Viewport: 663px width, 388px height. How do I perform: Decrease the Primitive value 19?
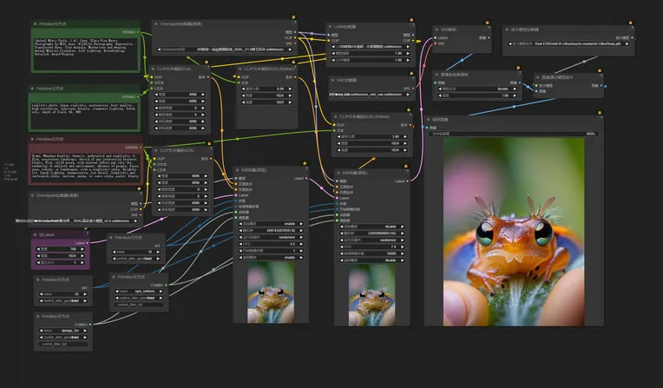tap(115, 252)
